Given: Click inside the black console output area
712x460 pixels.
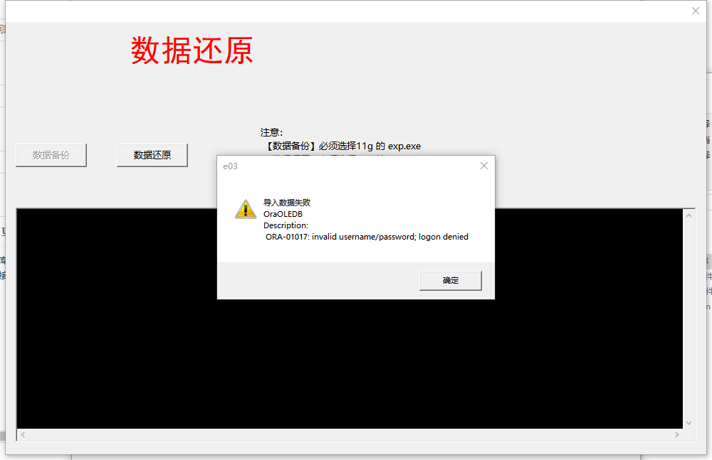Looking at the screenshot, I should [x=350, y=363].
